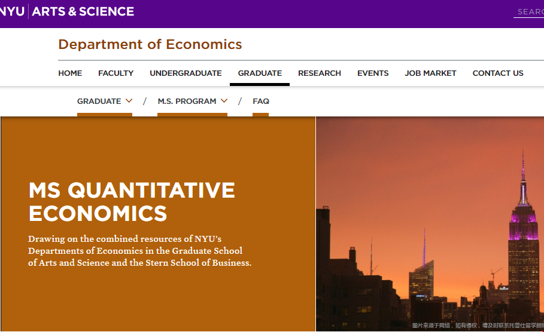The image size is (544, 332).
Task: Select the Contact Us menu item
Action: pos(498,73)
